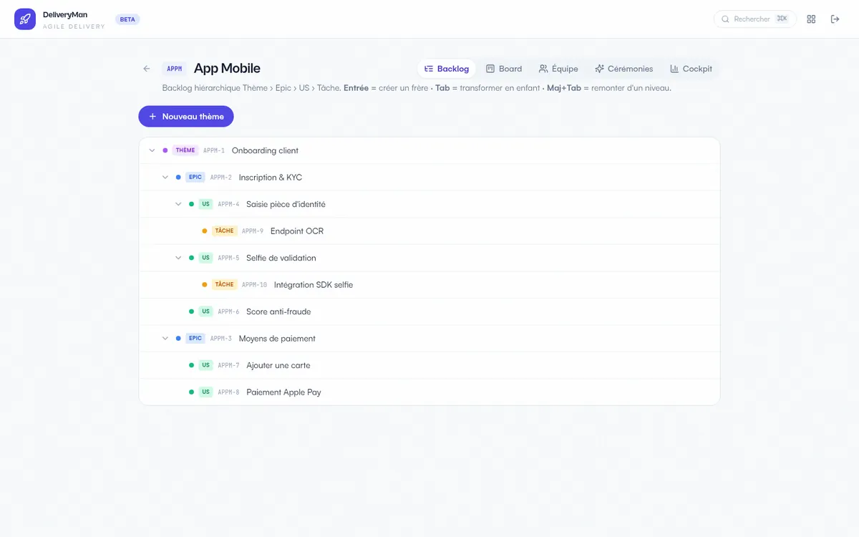Select the Moyens de paiement title
Screen dimensions: 859x537
(277, 339)
